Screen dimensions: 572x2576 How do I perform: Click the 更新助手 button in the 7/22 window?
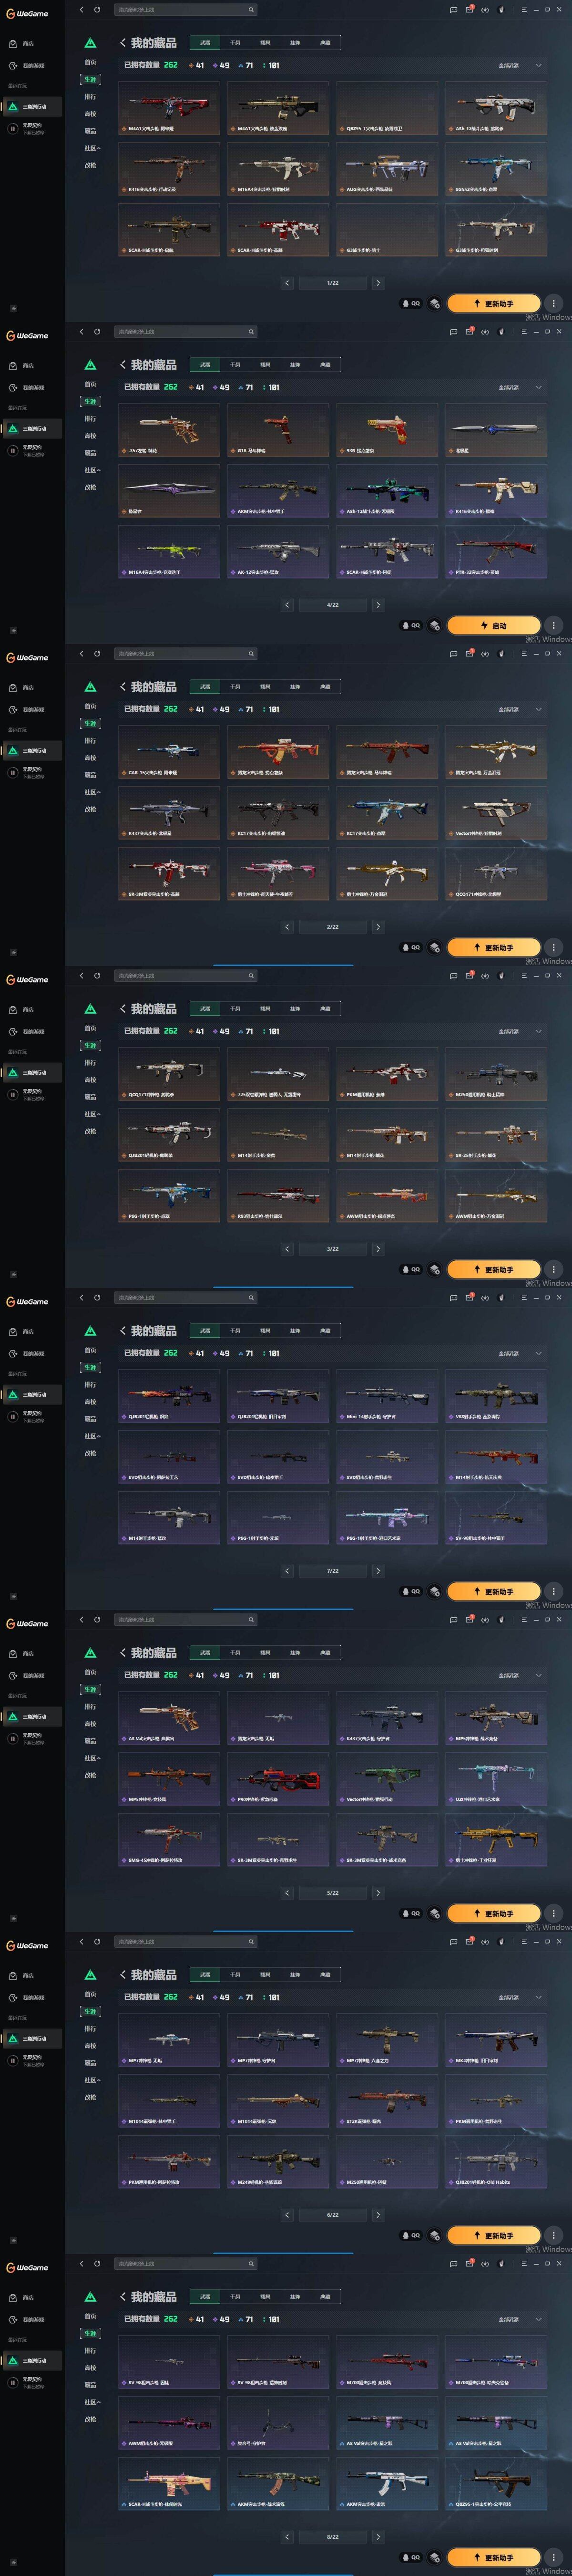click(494, 1591)
